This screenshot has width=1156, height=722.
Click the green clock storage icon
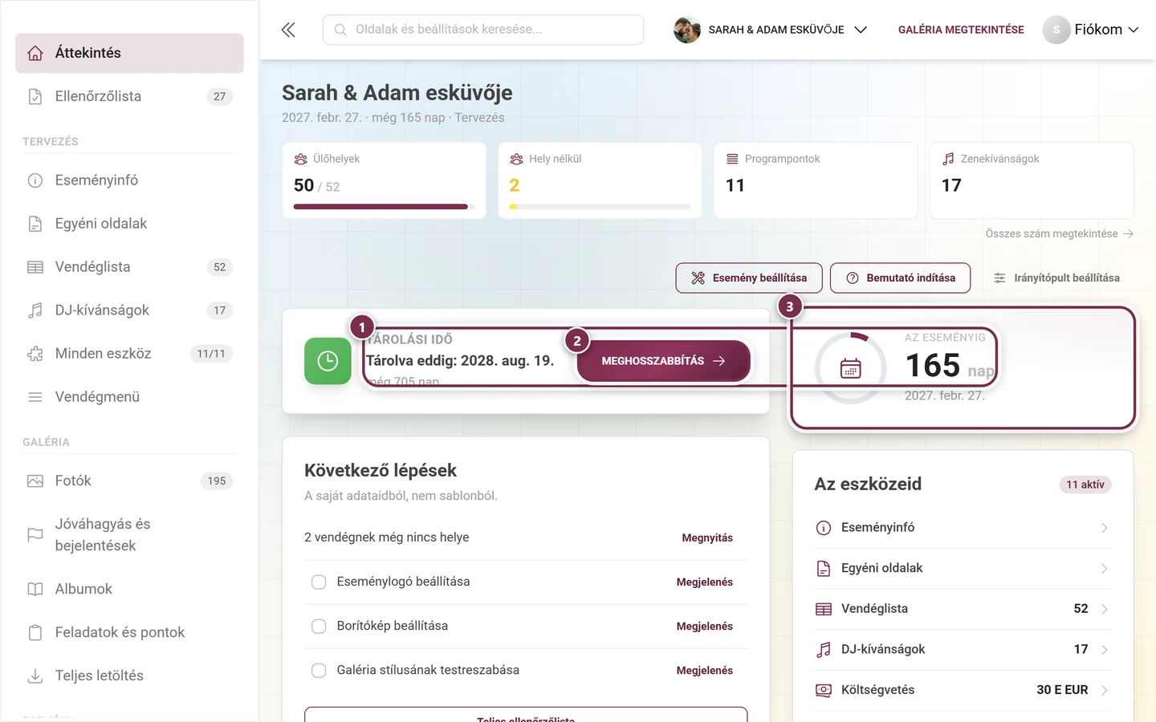(328, 361)
